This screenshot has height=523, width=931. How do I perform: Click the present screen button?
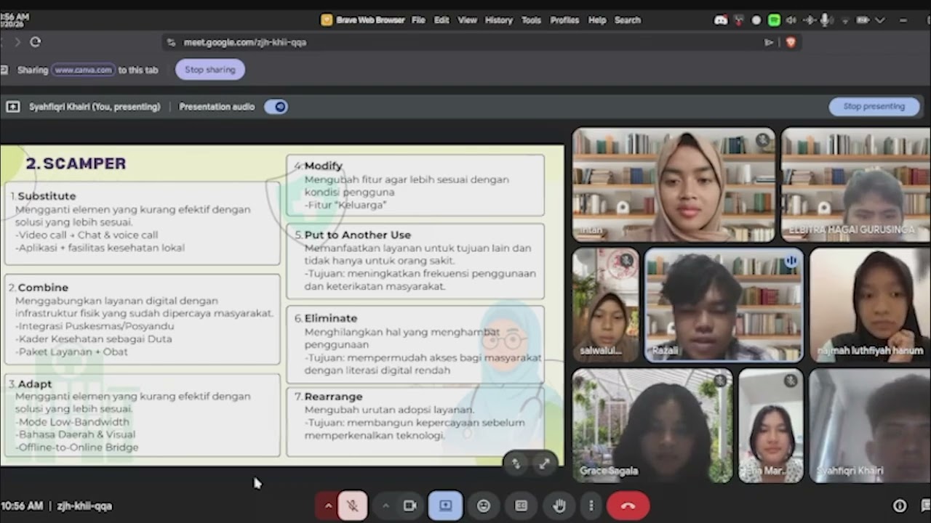pyautogui.click(x=445, y=506)
